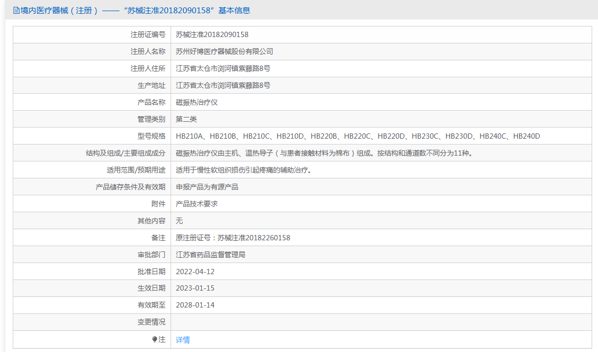This screenshot has width=598, height=352.
Task: Click the 其他内容 label cell
Action: point(92,221)
